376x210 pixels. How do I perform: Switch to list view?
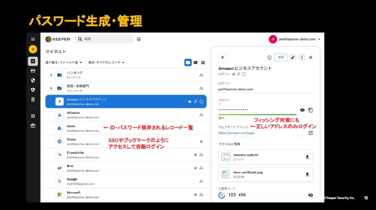tap(203, 63)
